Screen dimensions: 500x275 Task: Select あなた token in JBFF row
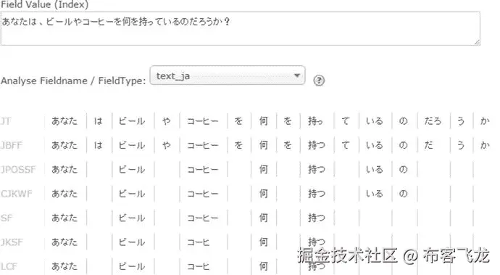[x=64, y=145]
